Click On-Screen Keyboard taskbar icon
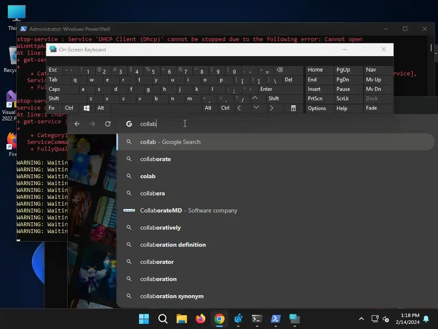Screen dimensions: 438x329 click(294, 319)
